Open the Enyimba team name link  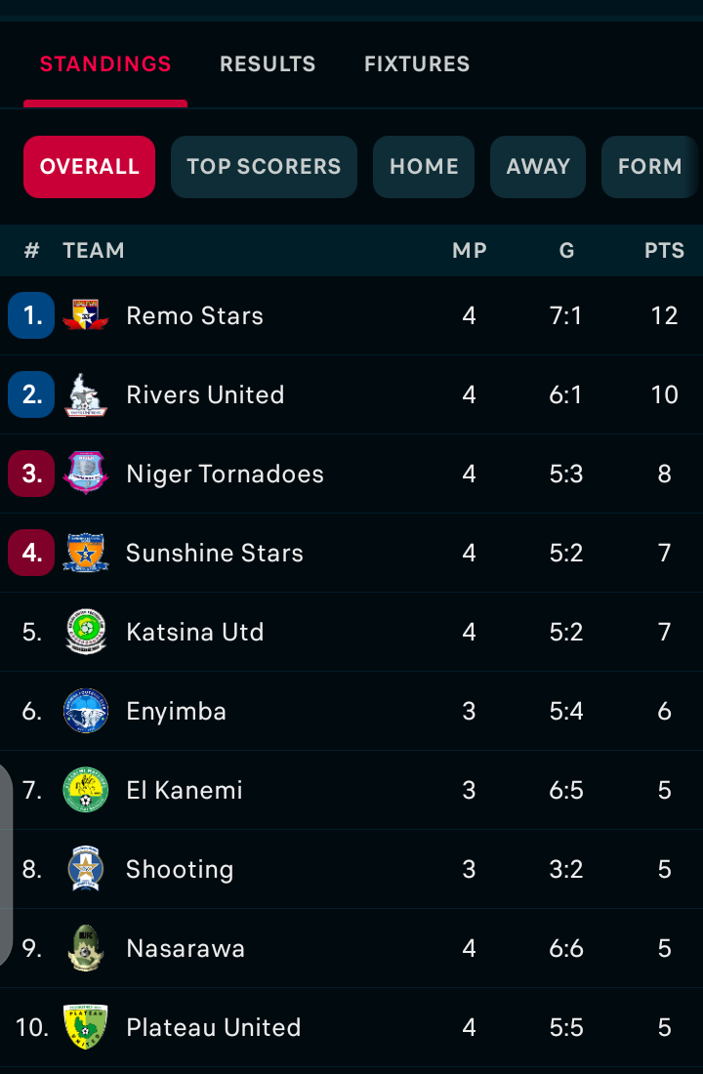coord(177,711)
